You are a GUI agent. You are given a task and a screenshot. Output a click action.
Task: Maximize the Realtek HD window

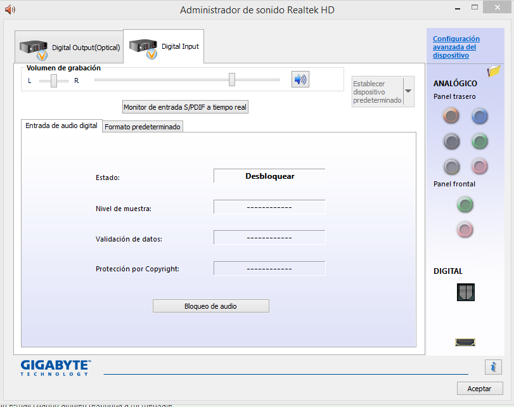click(475, 7)
